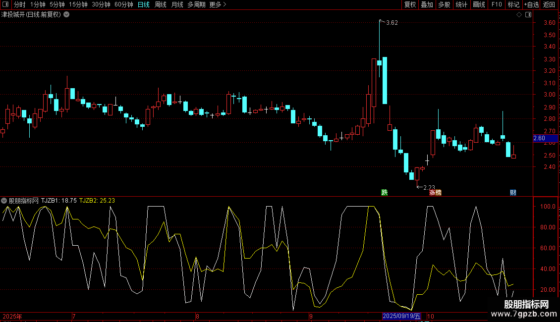Expand the 更多 periods menu
This screenshot has width=560, height=322.
coord(218,4)
